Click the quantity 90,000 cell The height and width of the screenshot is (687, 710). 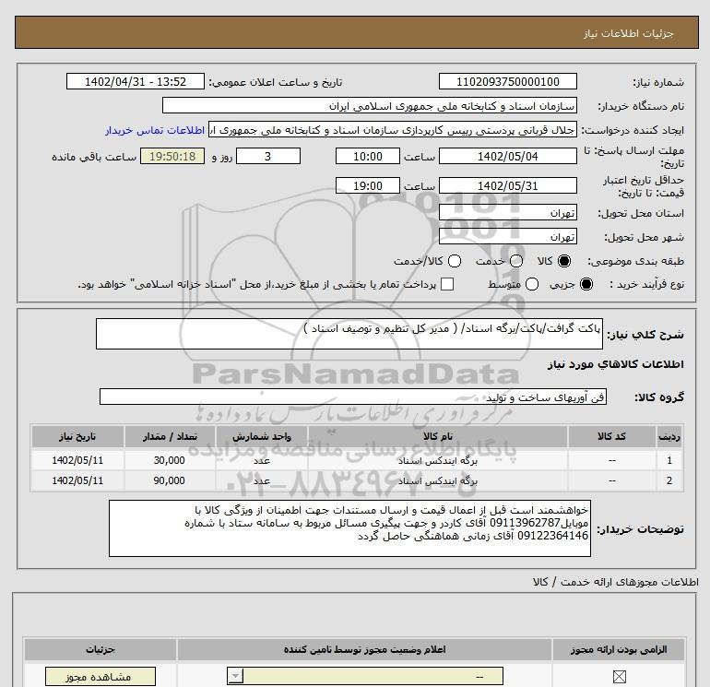coord(170,481)
